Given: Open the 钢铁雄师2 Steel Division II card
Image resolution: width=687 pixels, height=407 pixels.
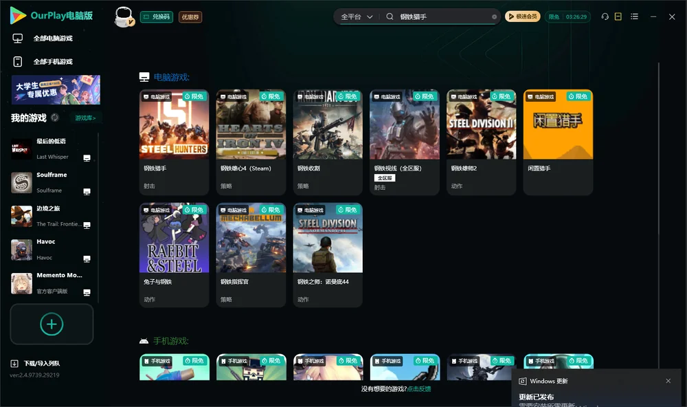Looking at the screenshot, I should [x=481, y=142].
